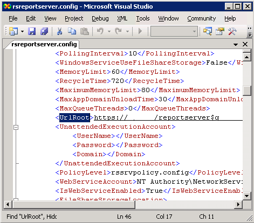Click the MaxAppDomainUnloadTime value 30

[163, 99]
